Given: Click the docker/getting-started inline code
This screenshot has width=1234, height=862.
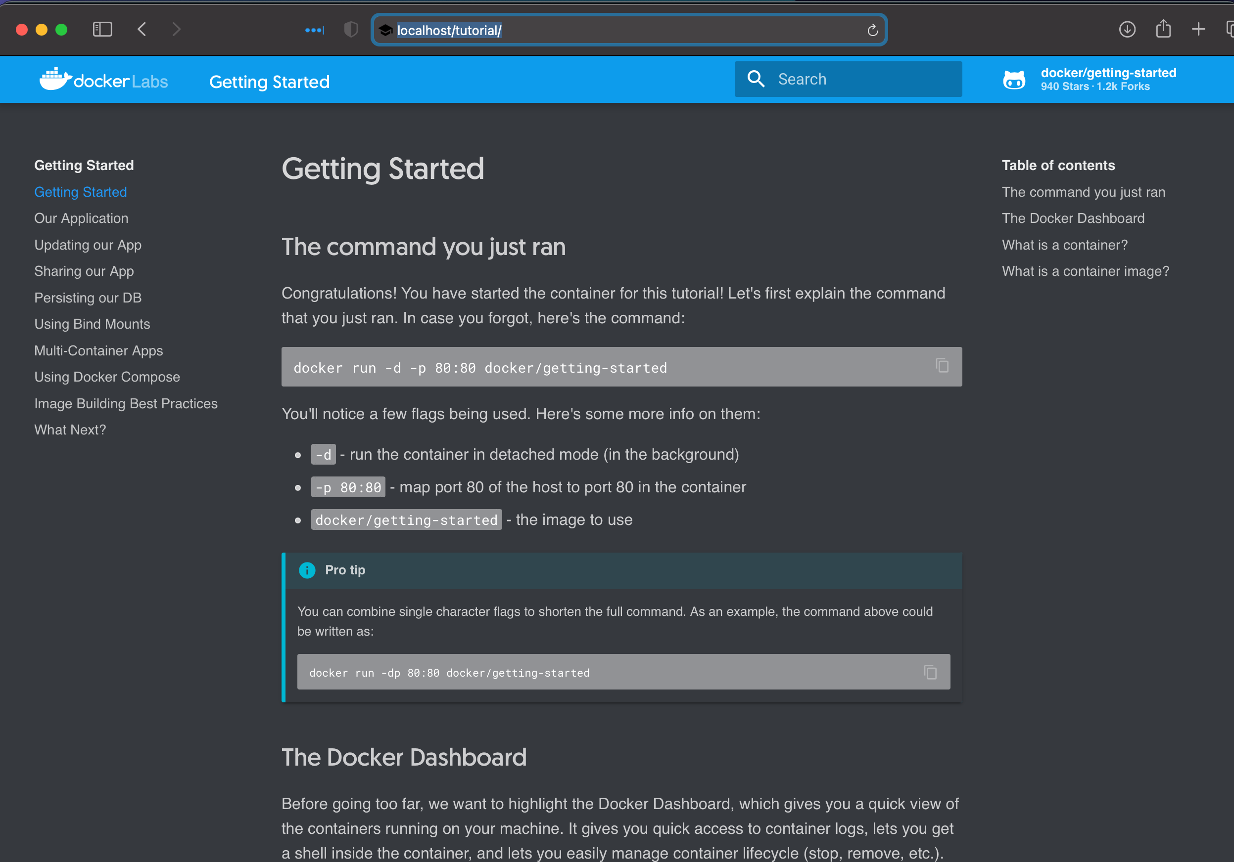Looking at the screenshot, I should pos(406,519).
